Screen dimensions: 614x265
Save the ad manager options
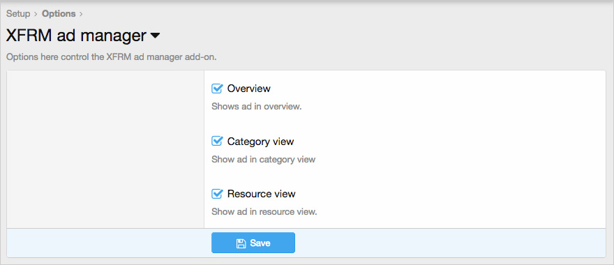[x=253, y=243]
